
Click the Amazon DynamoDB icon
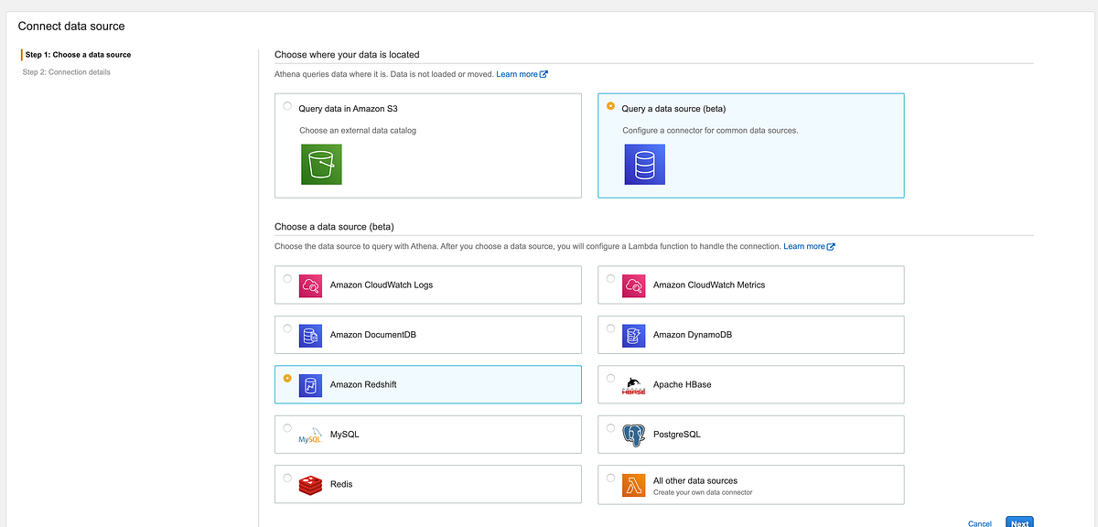pyautogui.click(x=634, y=336)
